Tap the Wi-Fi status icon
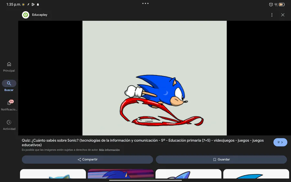Image resolution: width=291 pixels, height=182 pixels. pos(276,5)
